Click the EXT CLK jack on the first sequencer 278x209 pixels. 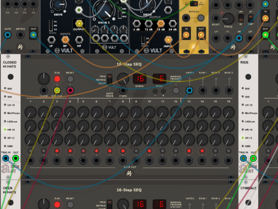click(x=57, y=90)
